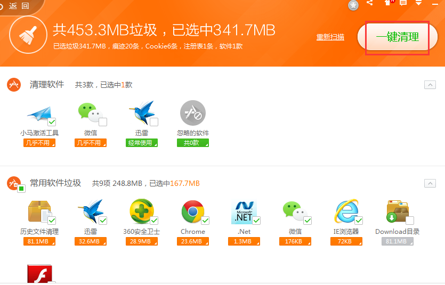Uncheck the Chrome checkbox
The height and width of the screenshot is (285, 445).
[x=205, y=221]
